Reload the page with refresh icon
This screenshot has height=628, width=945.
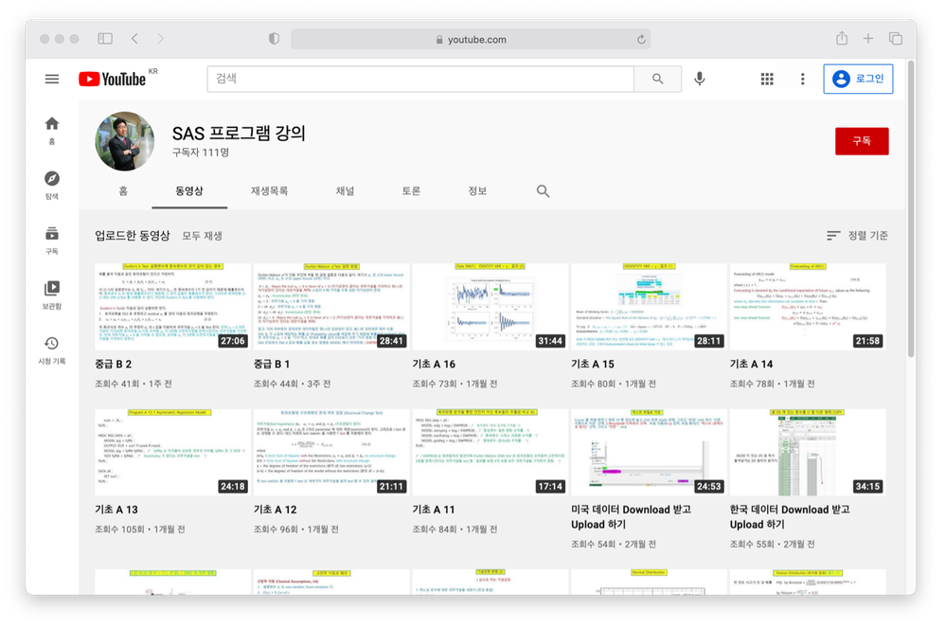(641, 39)
